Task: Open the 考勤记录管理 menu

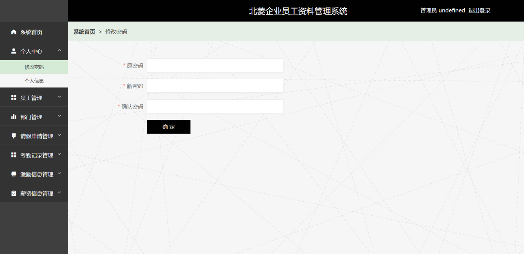Action: pos(34,155)
